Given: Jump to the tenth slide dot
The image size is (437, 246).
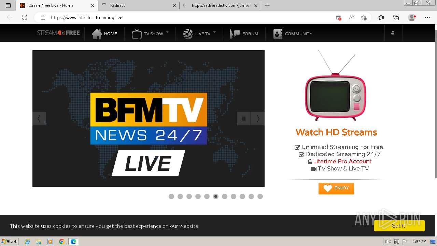Looking at the screenshot, I should [251, 196].
